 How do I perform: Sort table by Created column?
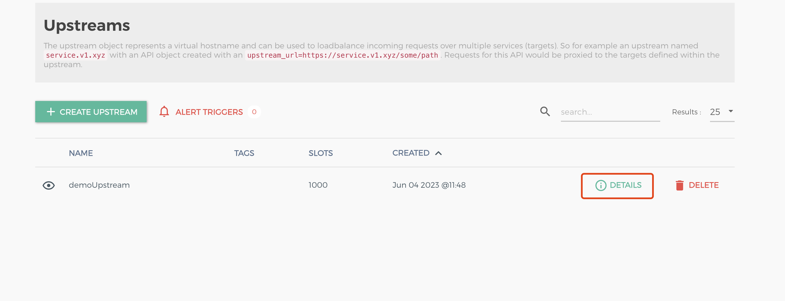(x=411, y=153)
